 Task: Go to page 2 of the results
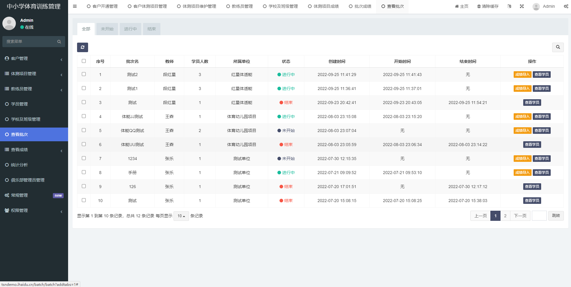(505, 216)
